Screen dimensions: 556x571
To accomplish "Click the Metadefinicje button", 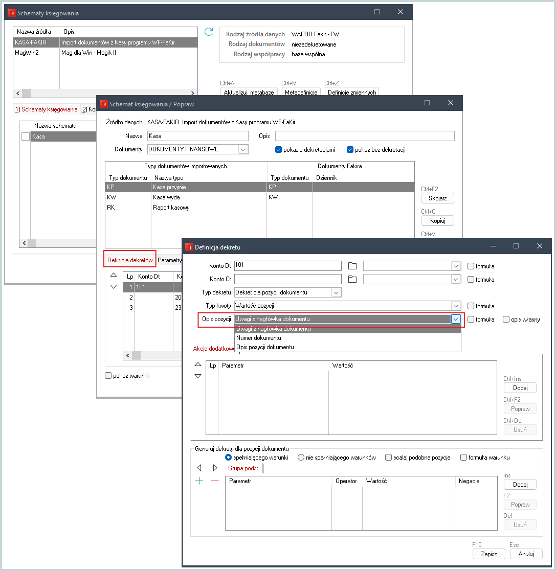I will tap(301, 92).
